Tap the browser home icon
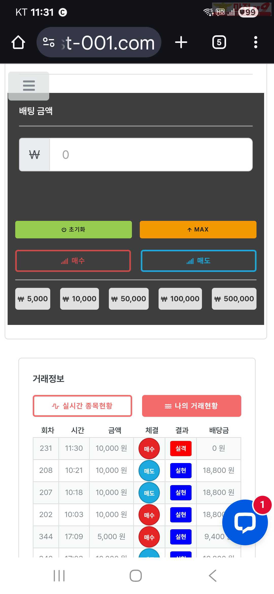Image resolution: width=274 pixels, height=594 pixels. [x=18, y=42]
